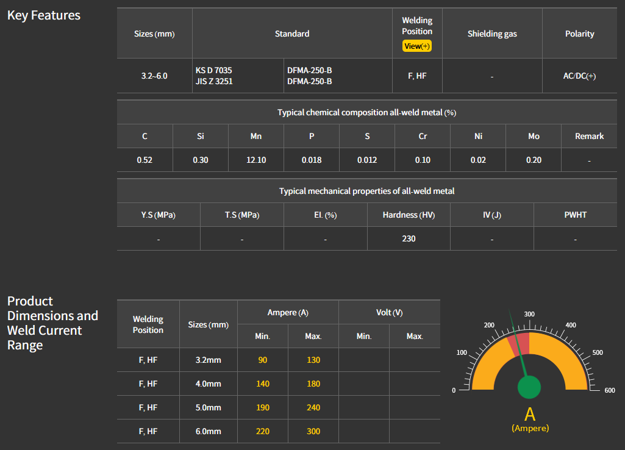Select the JIS Z 3251 standard text
The image size is (625, 450).
pyautogui.click(x=213, y=81)
